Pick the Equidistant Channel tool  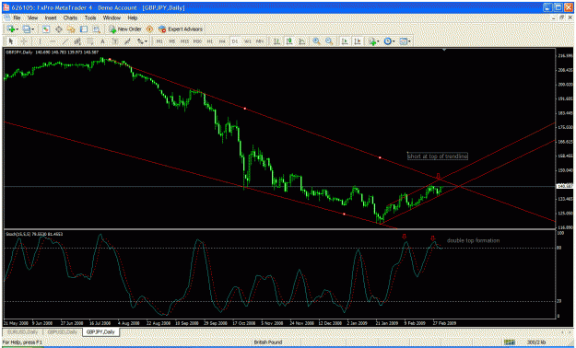pyautogui.click(x=77, y=41)
